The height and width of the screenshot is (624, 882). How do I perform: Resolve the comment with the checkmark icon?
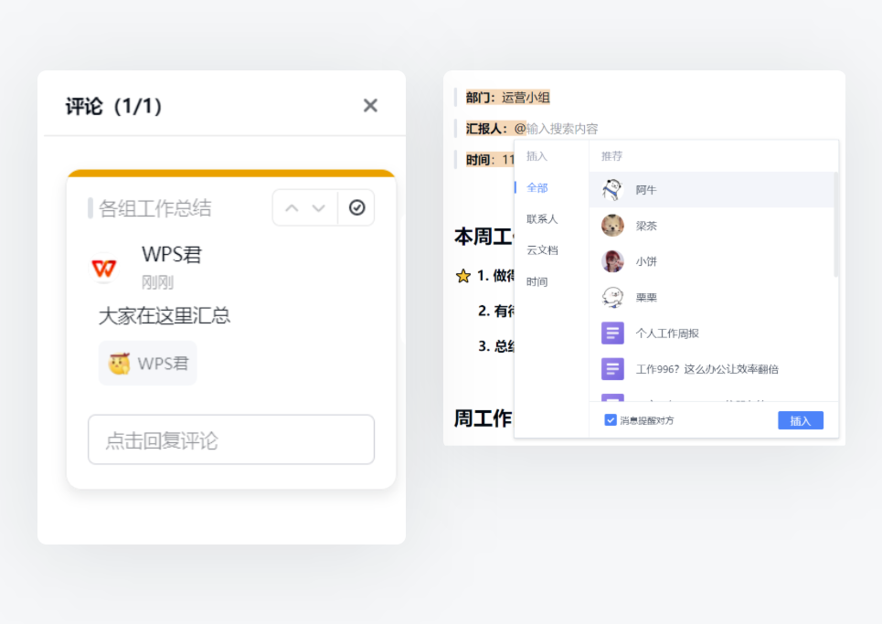pos(356,207)
